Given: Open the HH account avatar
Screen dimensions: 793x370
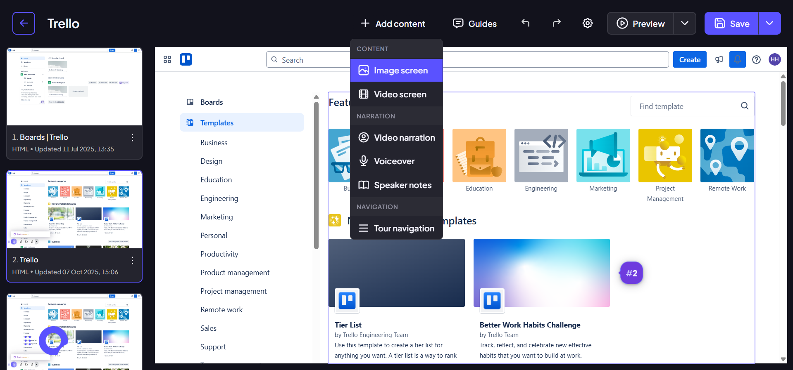Looking at the screenshot, I should pyautogui.click(x=775, y=59).
